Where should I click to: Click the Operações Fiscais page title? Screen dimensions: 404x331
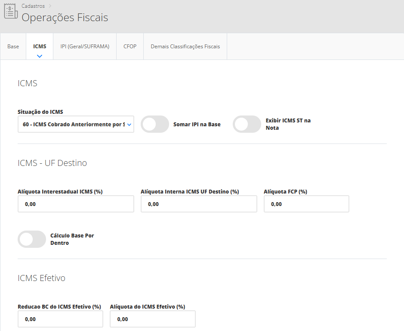click(65, 18)
